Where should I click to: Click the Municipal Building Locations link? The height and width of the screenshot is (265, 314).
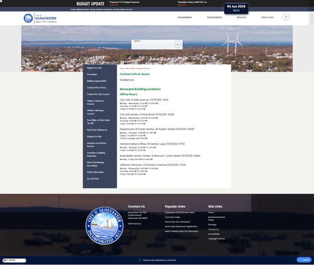(x=140, y=89)
